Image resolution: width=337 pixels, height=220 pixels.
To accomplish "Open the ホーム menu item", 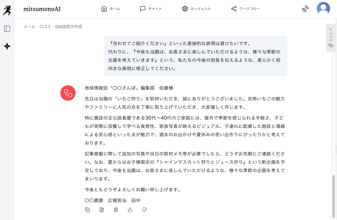I will (x=111, y=9).
